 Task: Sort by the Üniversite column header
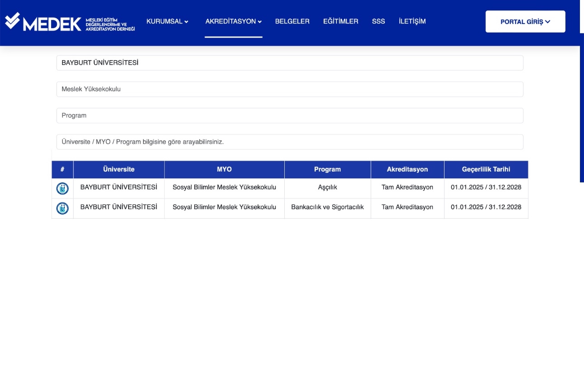pos(119,169)
